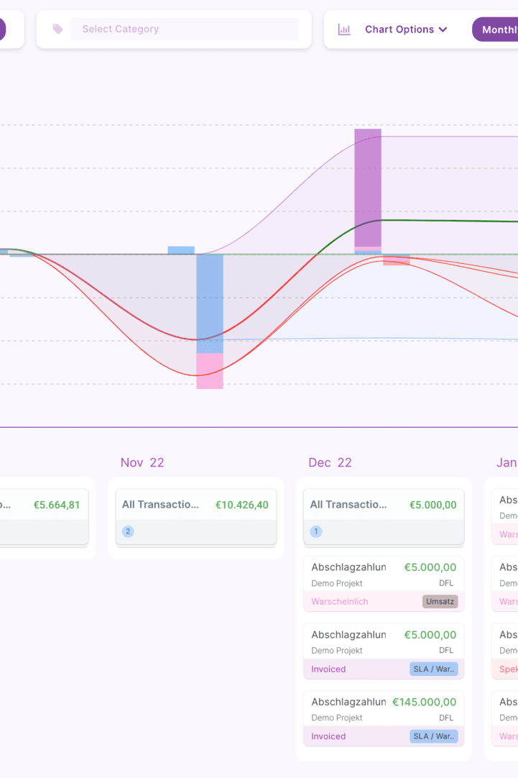
Task: Click the count badge on Nov 22 card
Action: coord(128,532)
